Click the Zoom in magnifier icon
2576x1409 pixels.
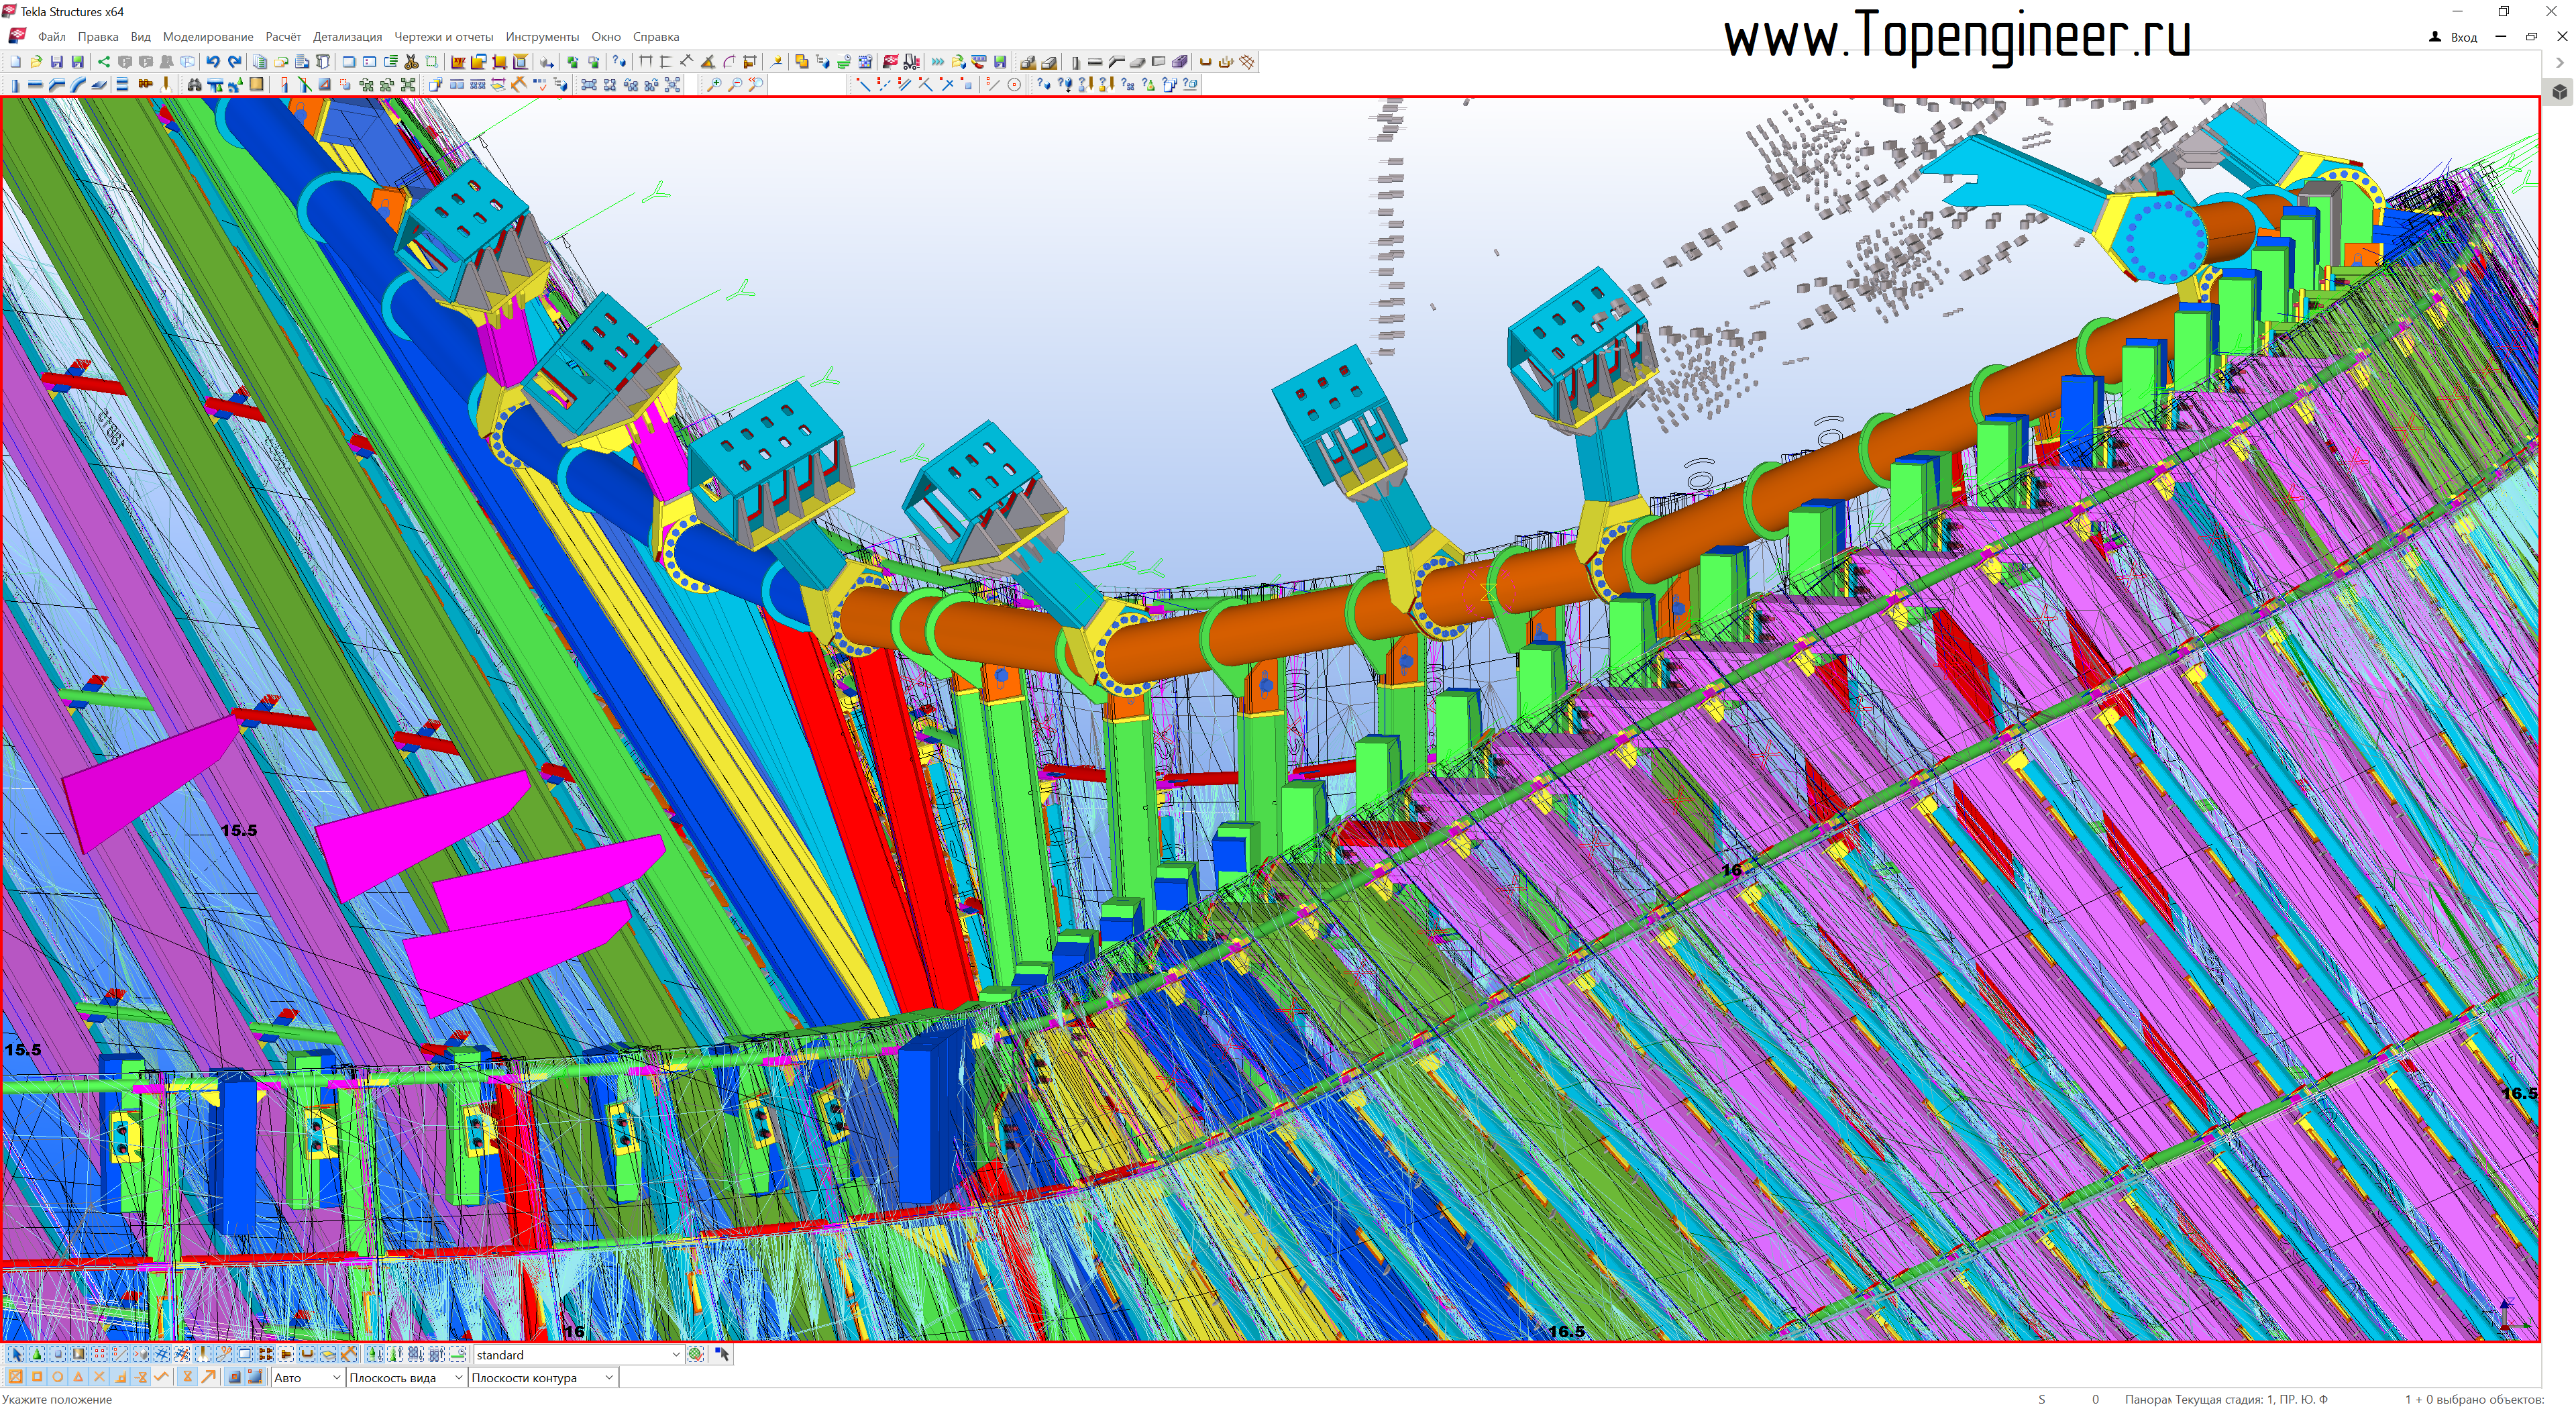(714, 84)
